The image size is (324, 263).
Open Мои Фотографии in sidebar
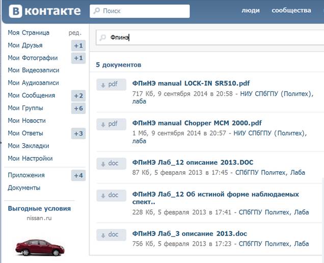click(x=33, y=58)
